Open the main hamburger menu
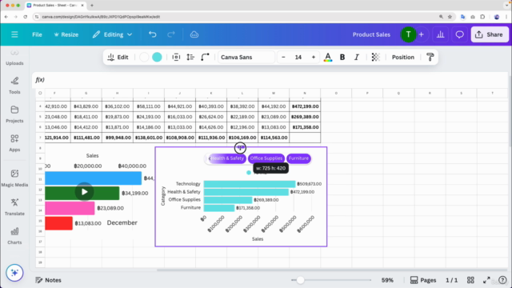This screenshot has width=512, height=288. [14, 34]
